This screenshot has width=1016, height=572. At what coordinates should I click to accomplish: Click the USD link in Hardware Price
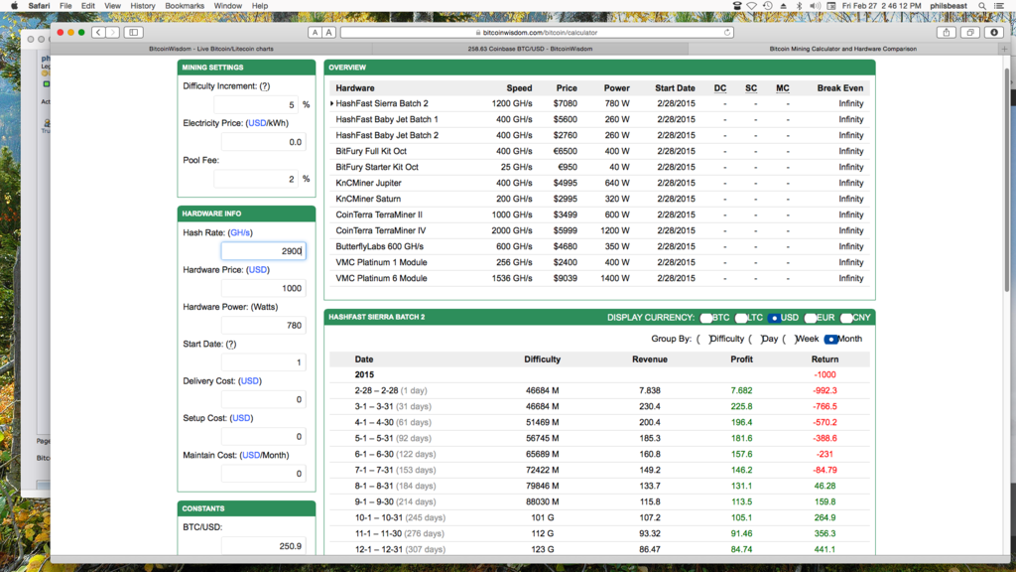257,270
